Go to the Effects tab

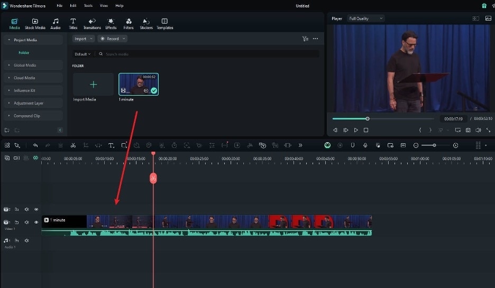[111, 24]
